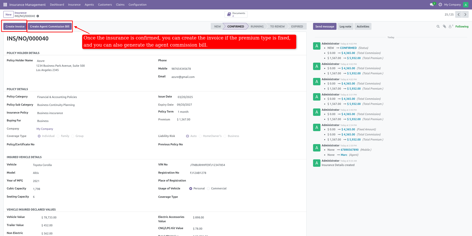
Task: Open Activities in chatter
Action: click(x=363, y=26)
